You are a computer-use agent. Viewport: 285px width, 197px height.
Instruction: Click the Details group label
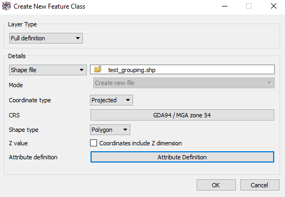tap(17, 56)
